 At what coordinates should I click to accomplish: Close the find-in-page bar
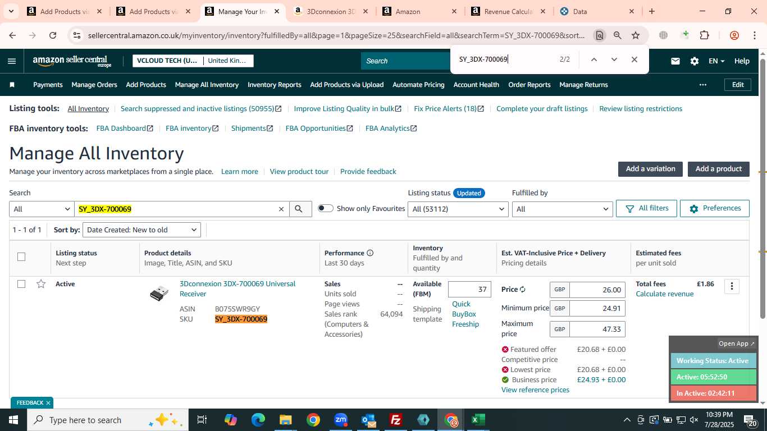tap(634, 59)
